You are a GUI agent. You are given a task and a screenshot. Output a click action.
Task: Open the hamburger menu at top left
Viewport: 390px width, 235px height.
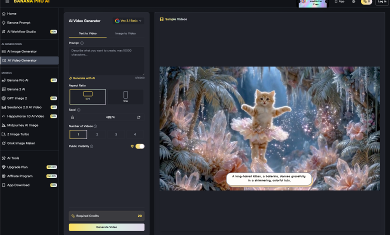pyautogui.click(x=7, y=1)
